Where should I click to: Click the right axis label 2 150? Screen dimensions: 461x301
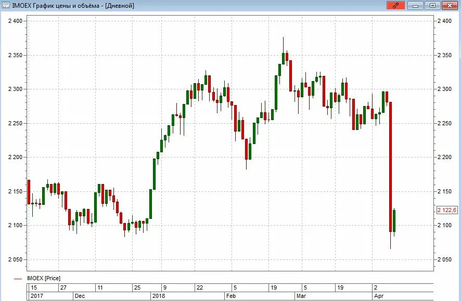pyautogui.click(x=444, y=191)
